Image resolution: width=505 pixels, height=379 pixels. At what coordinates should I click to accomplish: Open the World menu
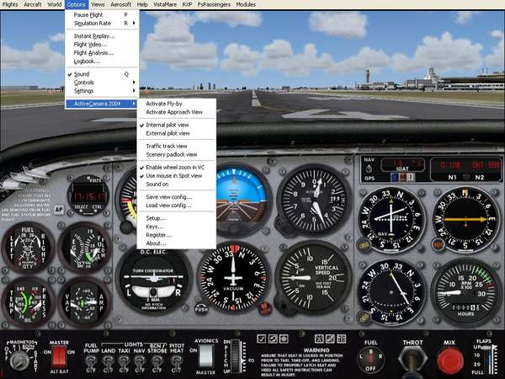[x=55, y=4]
